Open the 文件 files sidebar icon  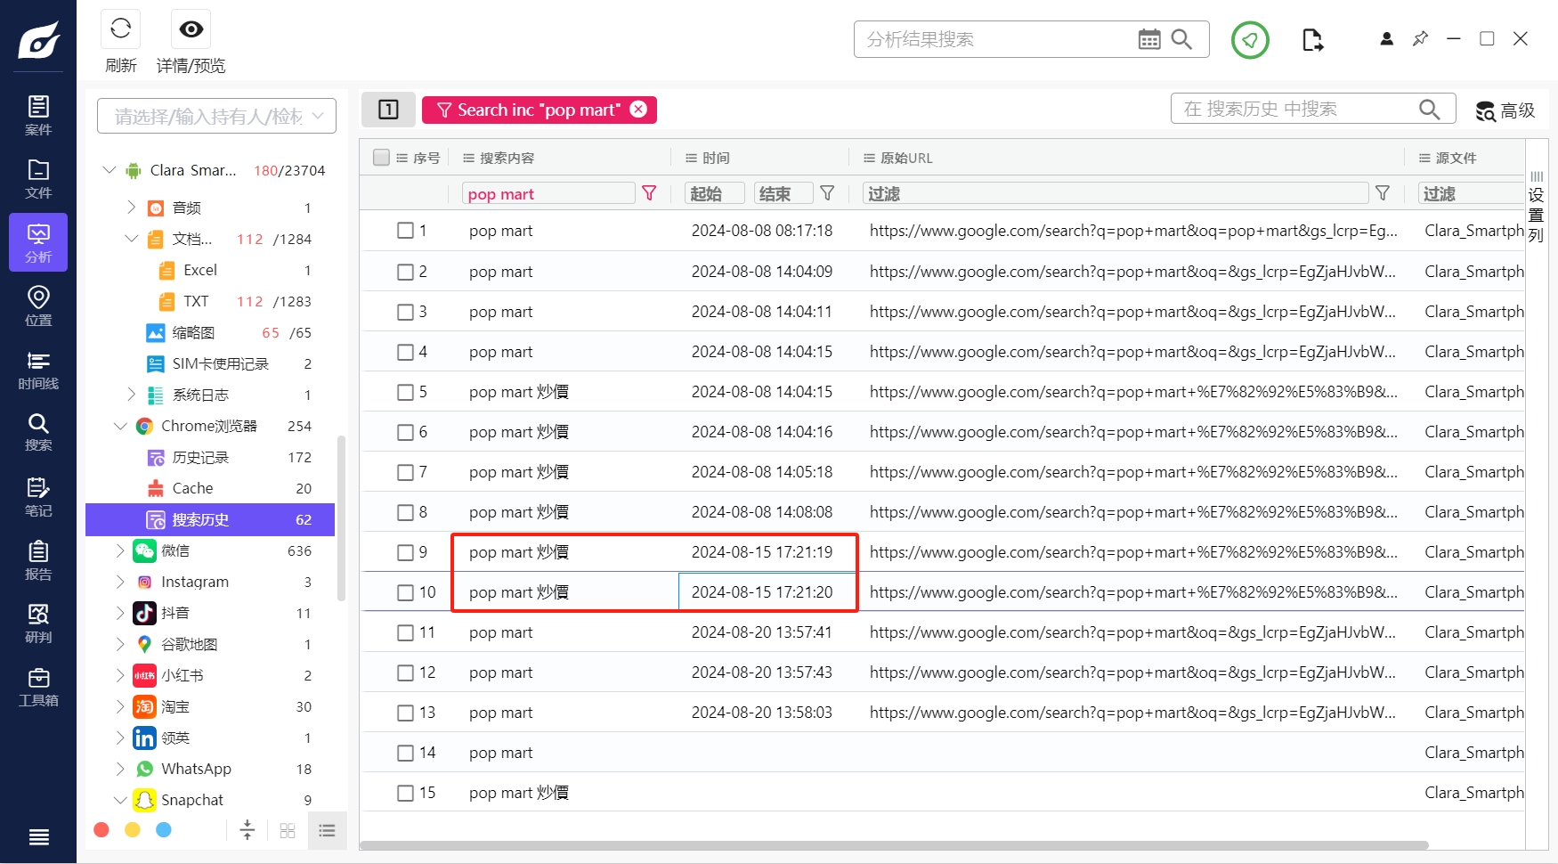click(38, 178)
